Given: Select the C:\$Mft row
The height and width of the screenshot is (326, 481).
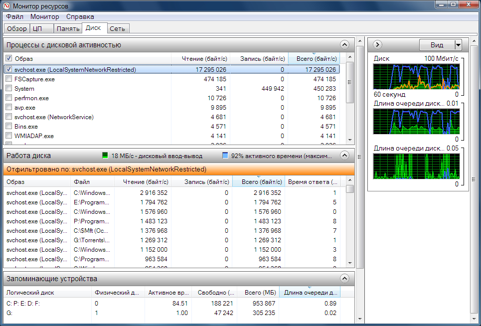Looking at the screenshot, I should pyautogui.click(x=172, y=231).
